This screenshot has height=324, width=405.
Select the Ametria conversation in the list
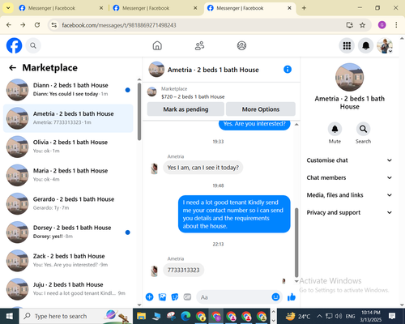coord(68,118)
